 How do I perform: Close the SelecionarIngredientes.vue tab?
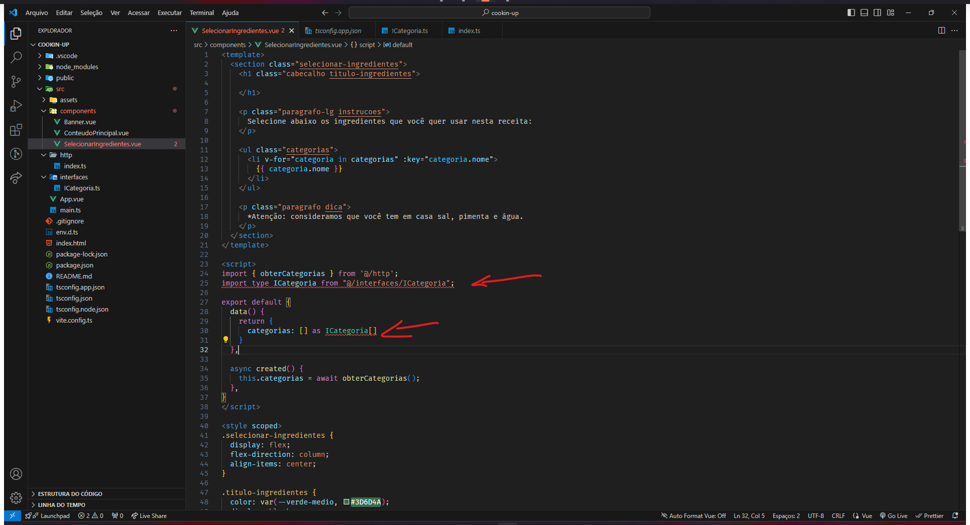tap(292, 31)
